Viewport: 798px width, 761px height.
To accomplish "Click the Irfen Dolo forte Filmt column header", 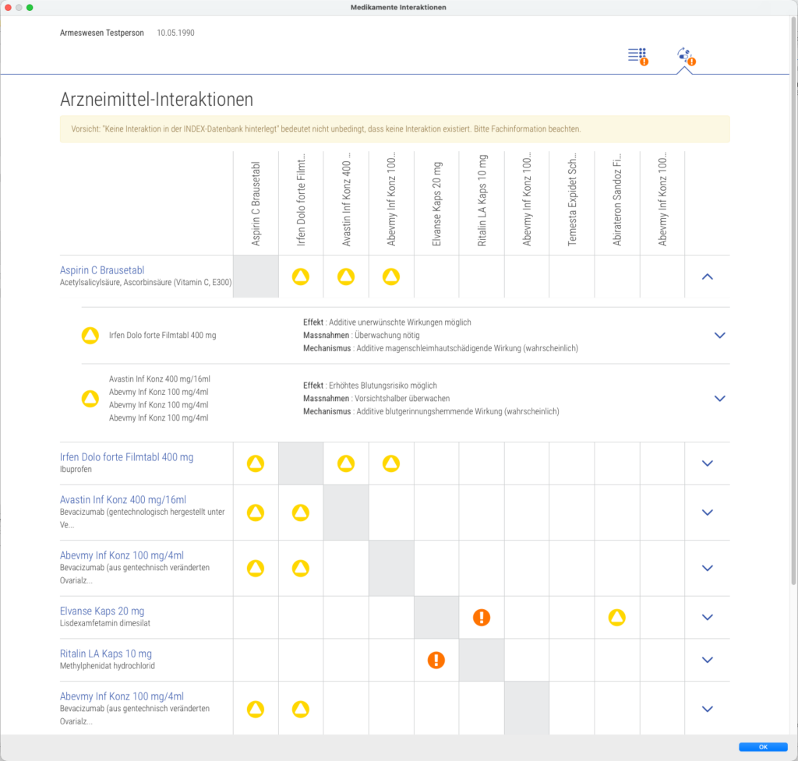I will click(x=301, y=199).
